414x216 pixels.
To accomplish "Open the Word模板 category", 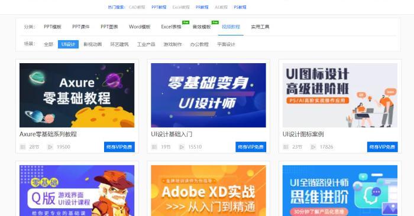I will (140, 27).
